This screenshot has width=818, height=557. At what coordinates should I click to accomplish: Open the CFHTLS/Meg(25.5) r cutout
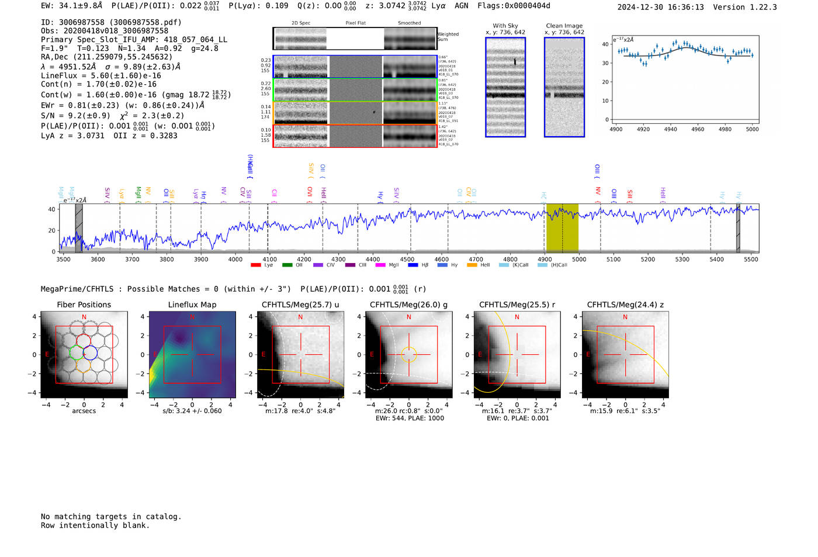tap(517, 355)
